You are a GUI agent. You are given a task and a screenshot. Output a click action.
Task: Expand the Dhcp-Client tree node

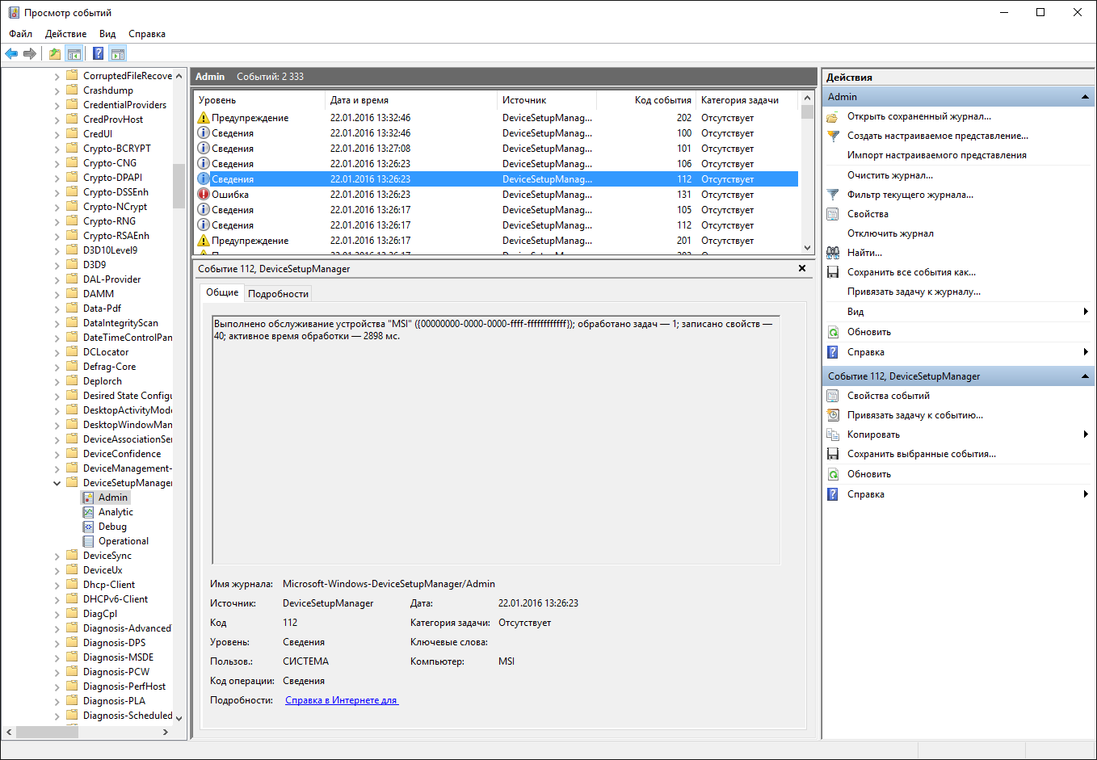pos(57,585)
